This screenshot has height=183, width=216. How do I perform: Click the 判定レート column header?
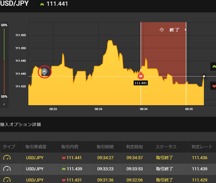(x=202, y=147)
